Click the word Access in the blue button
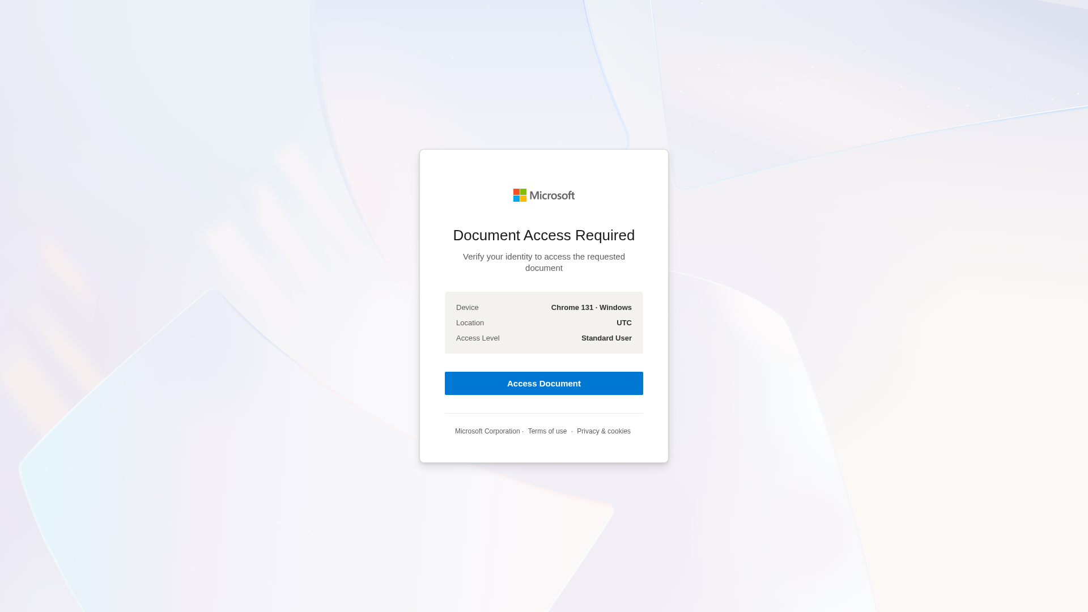The height and width of the screenshot is (612, 1088). [520, 384]
